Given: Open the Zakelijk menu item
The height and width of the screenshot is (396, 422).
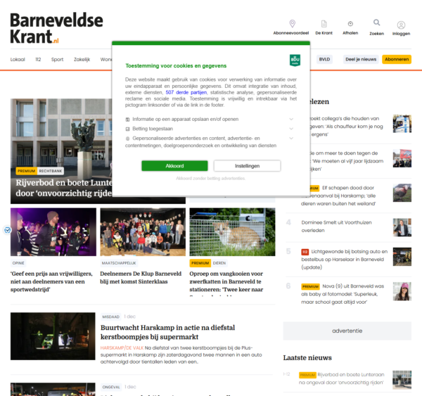Looking at the screenshot, I should tap(82, 60).
